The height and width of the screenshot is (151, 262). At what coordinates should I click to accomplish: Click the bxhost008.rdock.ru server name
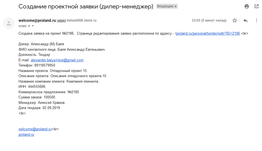tap(82, 20)
